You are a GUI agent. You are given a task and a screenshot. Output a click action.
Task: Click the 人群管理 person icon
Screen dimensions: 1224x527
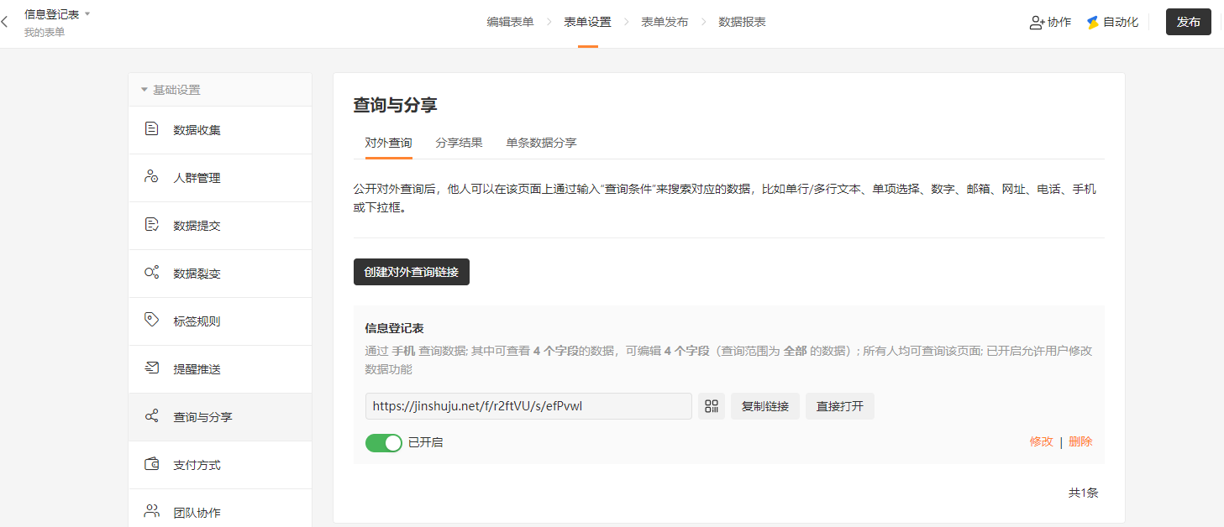click(151, 177)
